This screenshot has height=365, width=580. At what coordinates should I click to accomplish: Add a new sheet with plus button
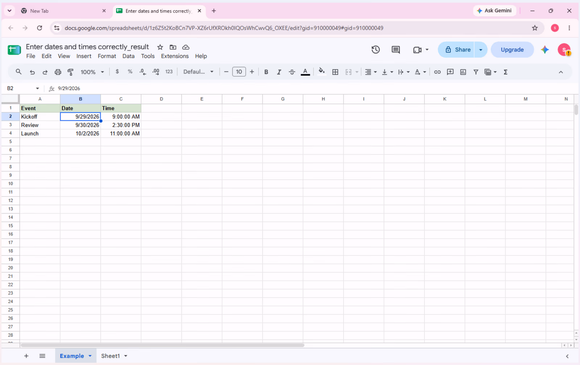(x=26, y=356)
